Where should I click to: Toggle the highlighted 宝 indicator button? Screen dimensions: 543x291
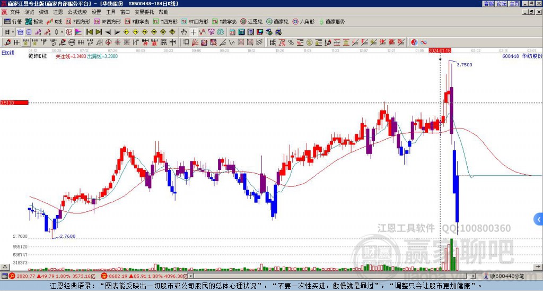pyautogui.click(x=25, y=42)
